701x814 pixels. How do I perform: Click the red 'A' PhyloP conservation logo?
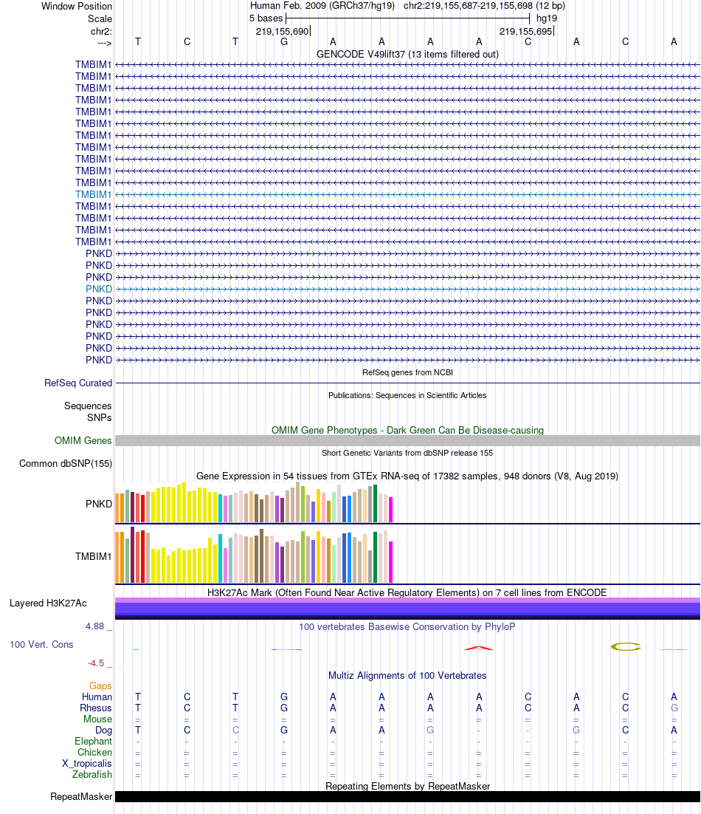tap(479, 648)
